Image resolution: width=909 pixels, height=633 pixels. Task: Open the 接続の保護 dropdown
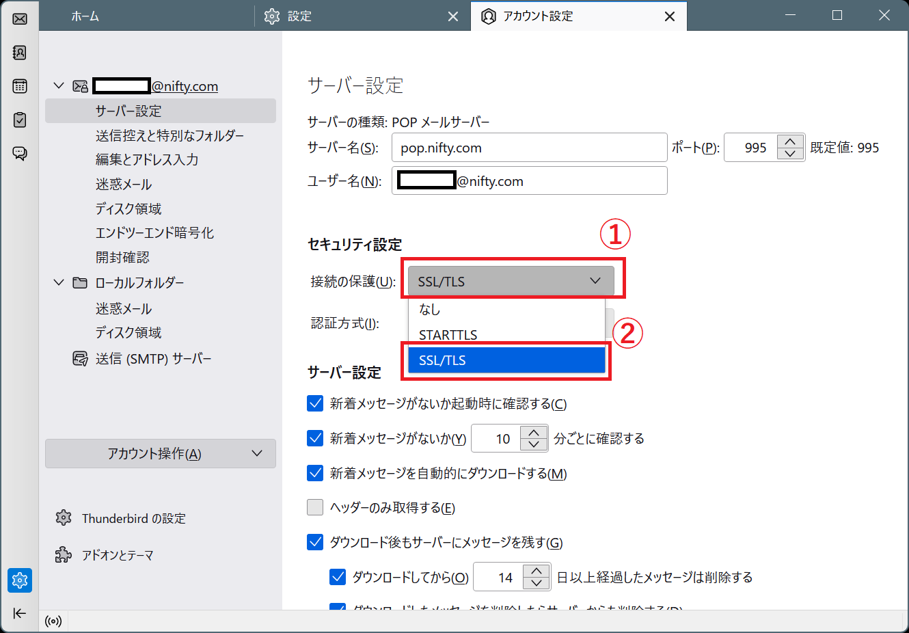point(511,281)
